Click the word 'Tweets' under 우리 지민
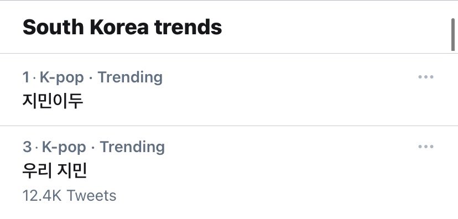Viewport: 458px width, 219px height. (91, 196)
